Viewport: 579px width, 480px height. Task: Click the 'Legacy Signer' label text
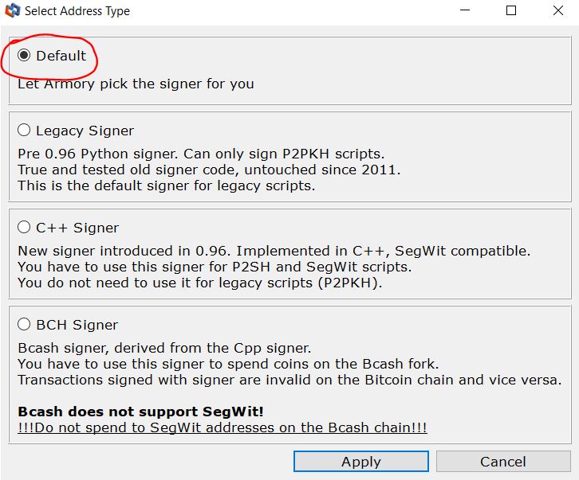[85, 131]
